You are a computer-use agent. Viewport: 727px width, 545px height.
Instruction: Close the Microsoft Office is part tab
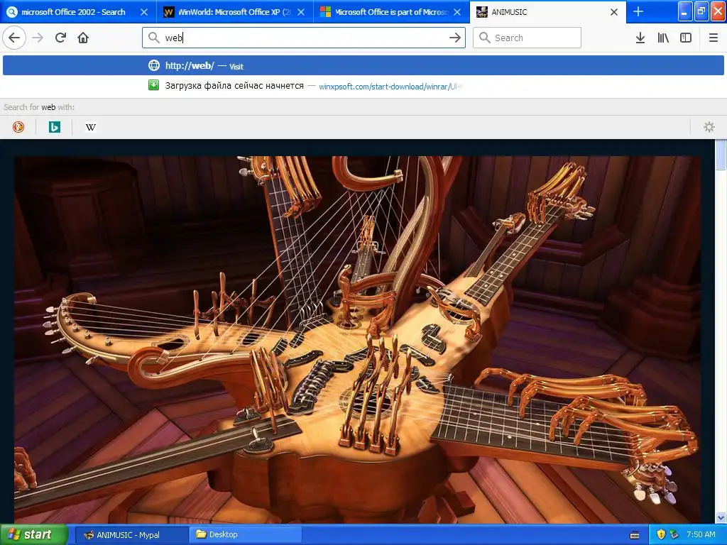pyautogui.click(x=457, y=12)
